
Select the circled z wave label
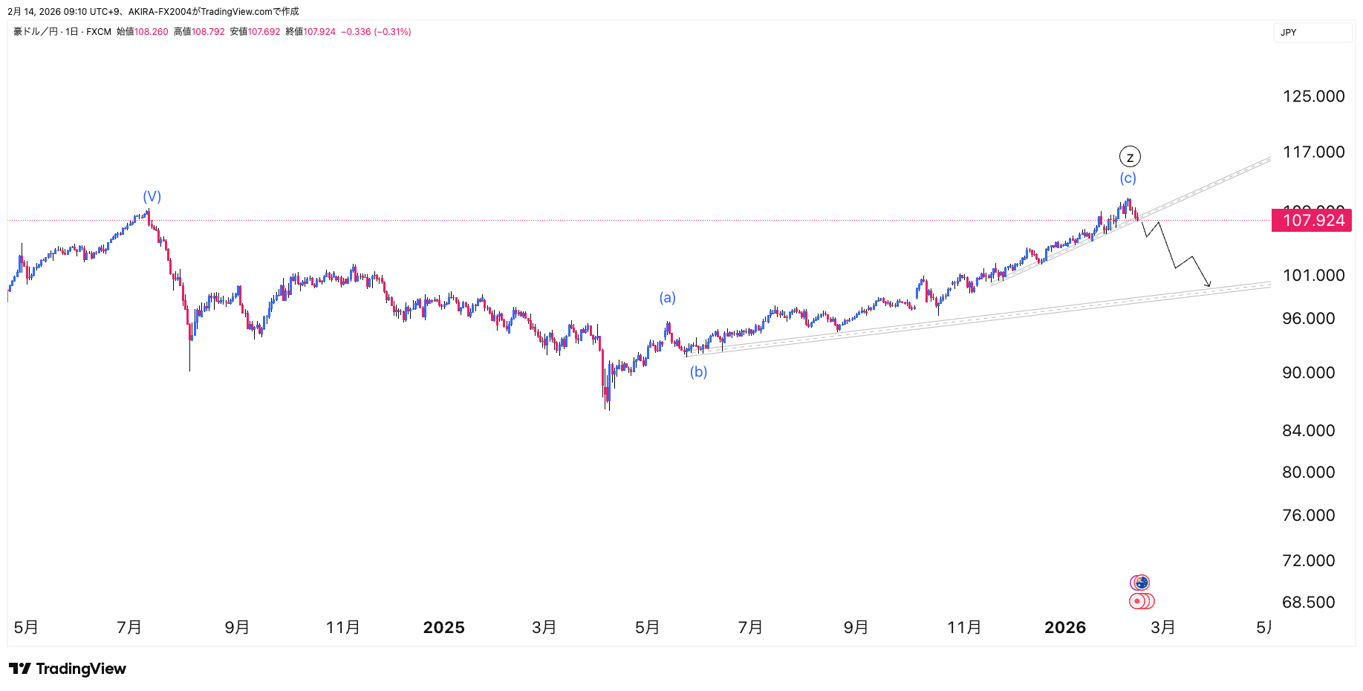pos(1130,157)
